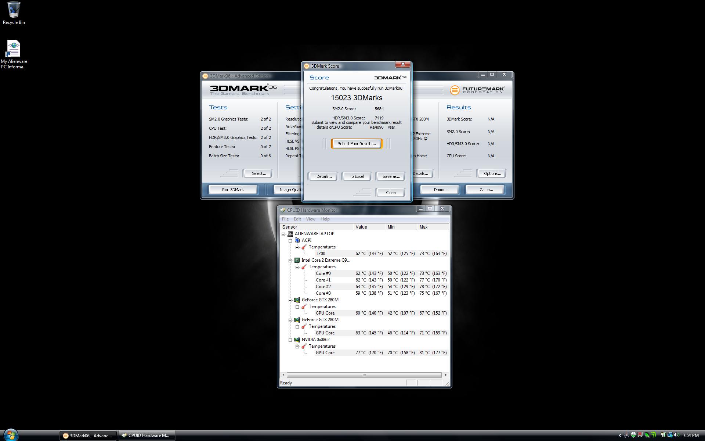Open the View menu in Hardware Monitor
This screenshot has width=705, height=441.
(x=311, y=219)
